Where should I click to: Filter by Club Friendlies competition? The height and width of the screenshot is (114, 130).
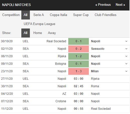(x=105, y=15)
